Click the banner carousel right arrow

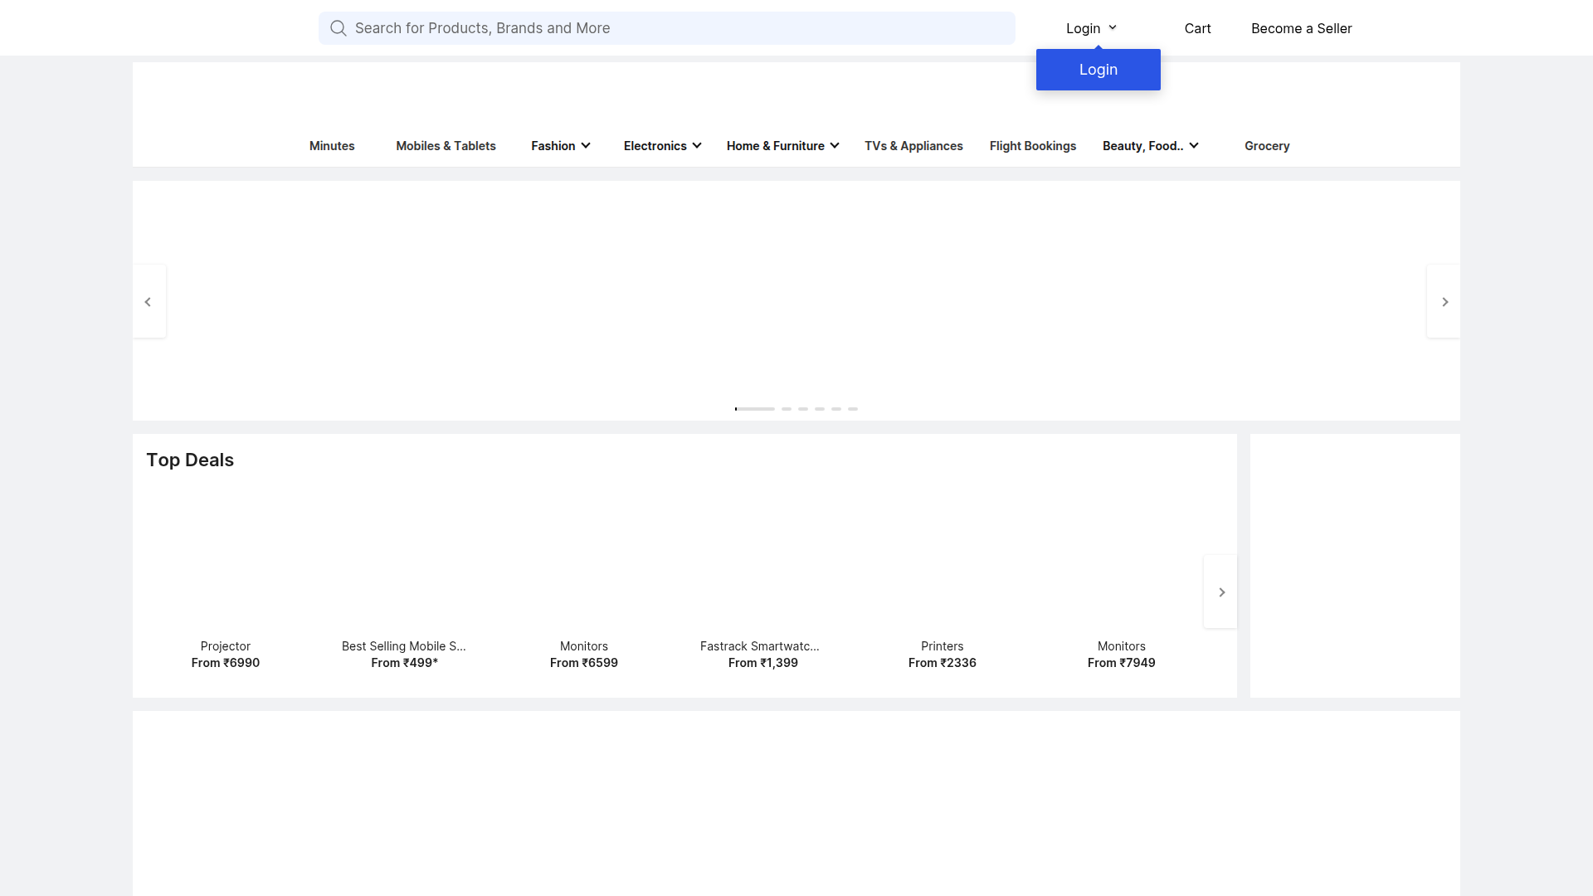1444,301
